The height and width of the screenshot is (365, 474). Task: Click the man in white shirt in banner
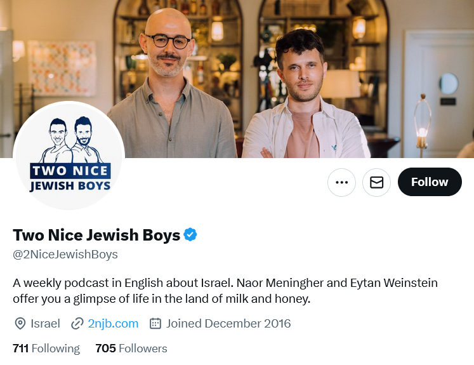click(305, 95)
